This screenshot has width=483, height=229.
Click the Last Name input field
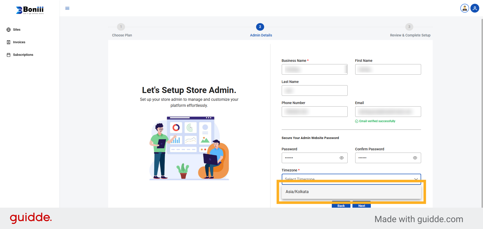pos(314,90)
